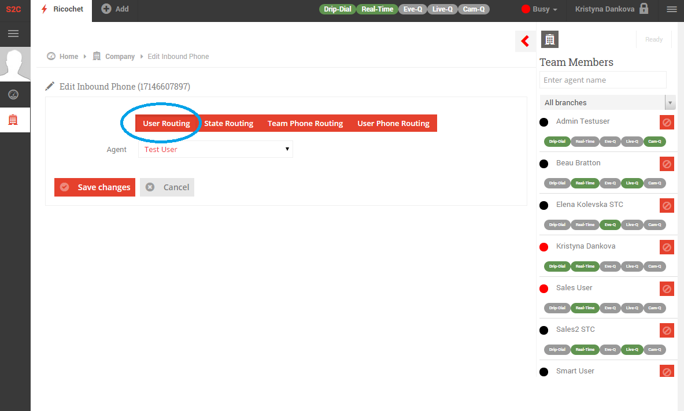The width and height of the screenshot is (684, 411).
Task: Open the red company building sidebar icon
Action: (x=13, y=120)
